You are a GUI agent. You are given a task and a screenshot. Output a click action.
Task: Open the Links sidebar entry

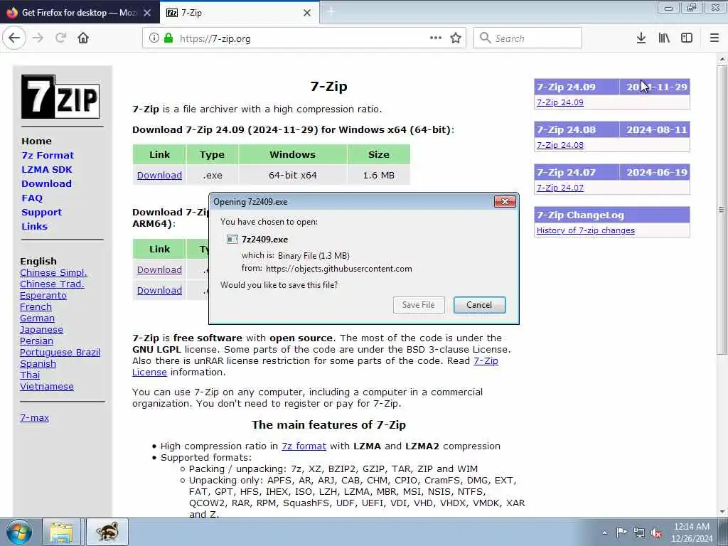coord(34,227)
